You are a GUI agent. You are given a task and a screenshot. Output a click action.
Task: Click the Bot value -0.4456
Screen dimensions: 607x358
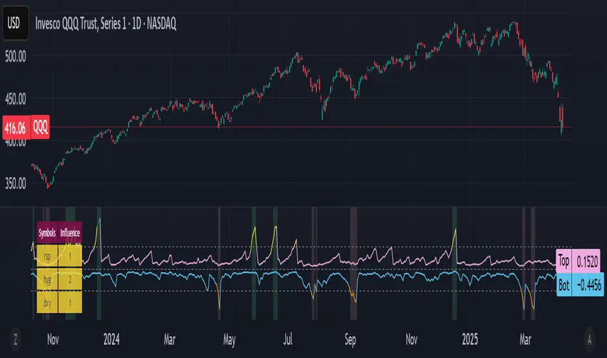(588, 285)
